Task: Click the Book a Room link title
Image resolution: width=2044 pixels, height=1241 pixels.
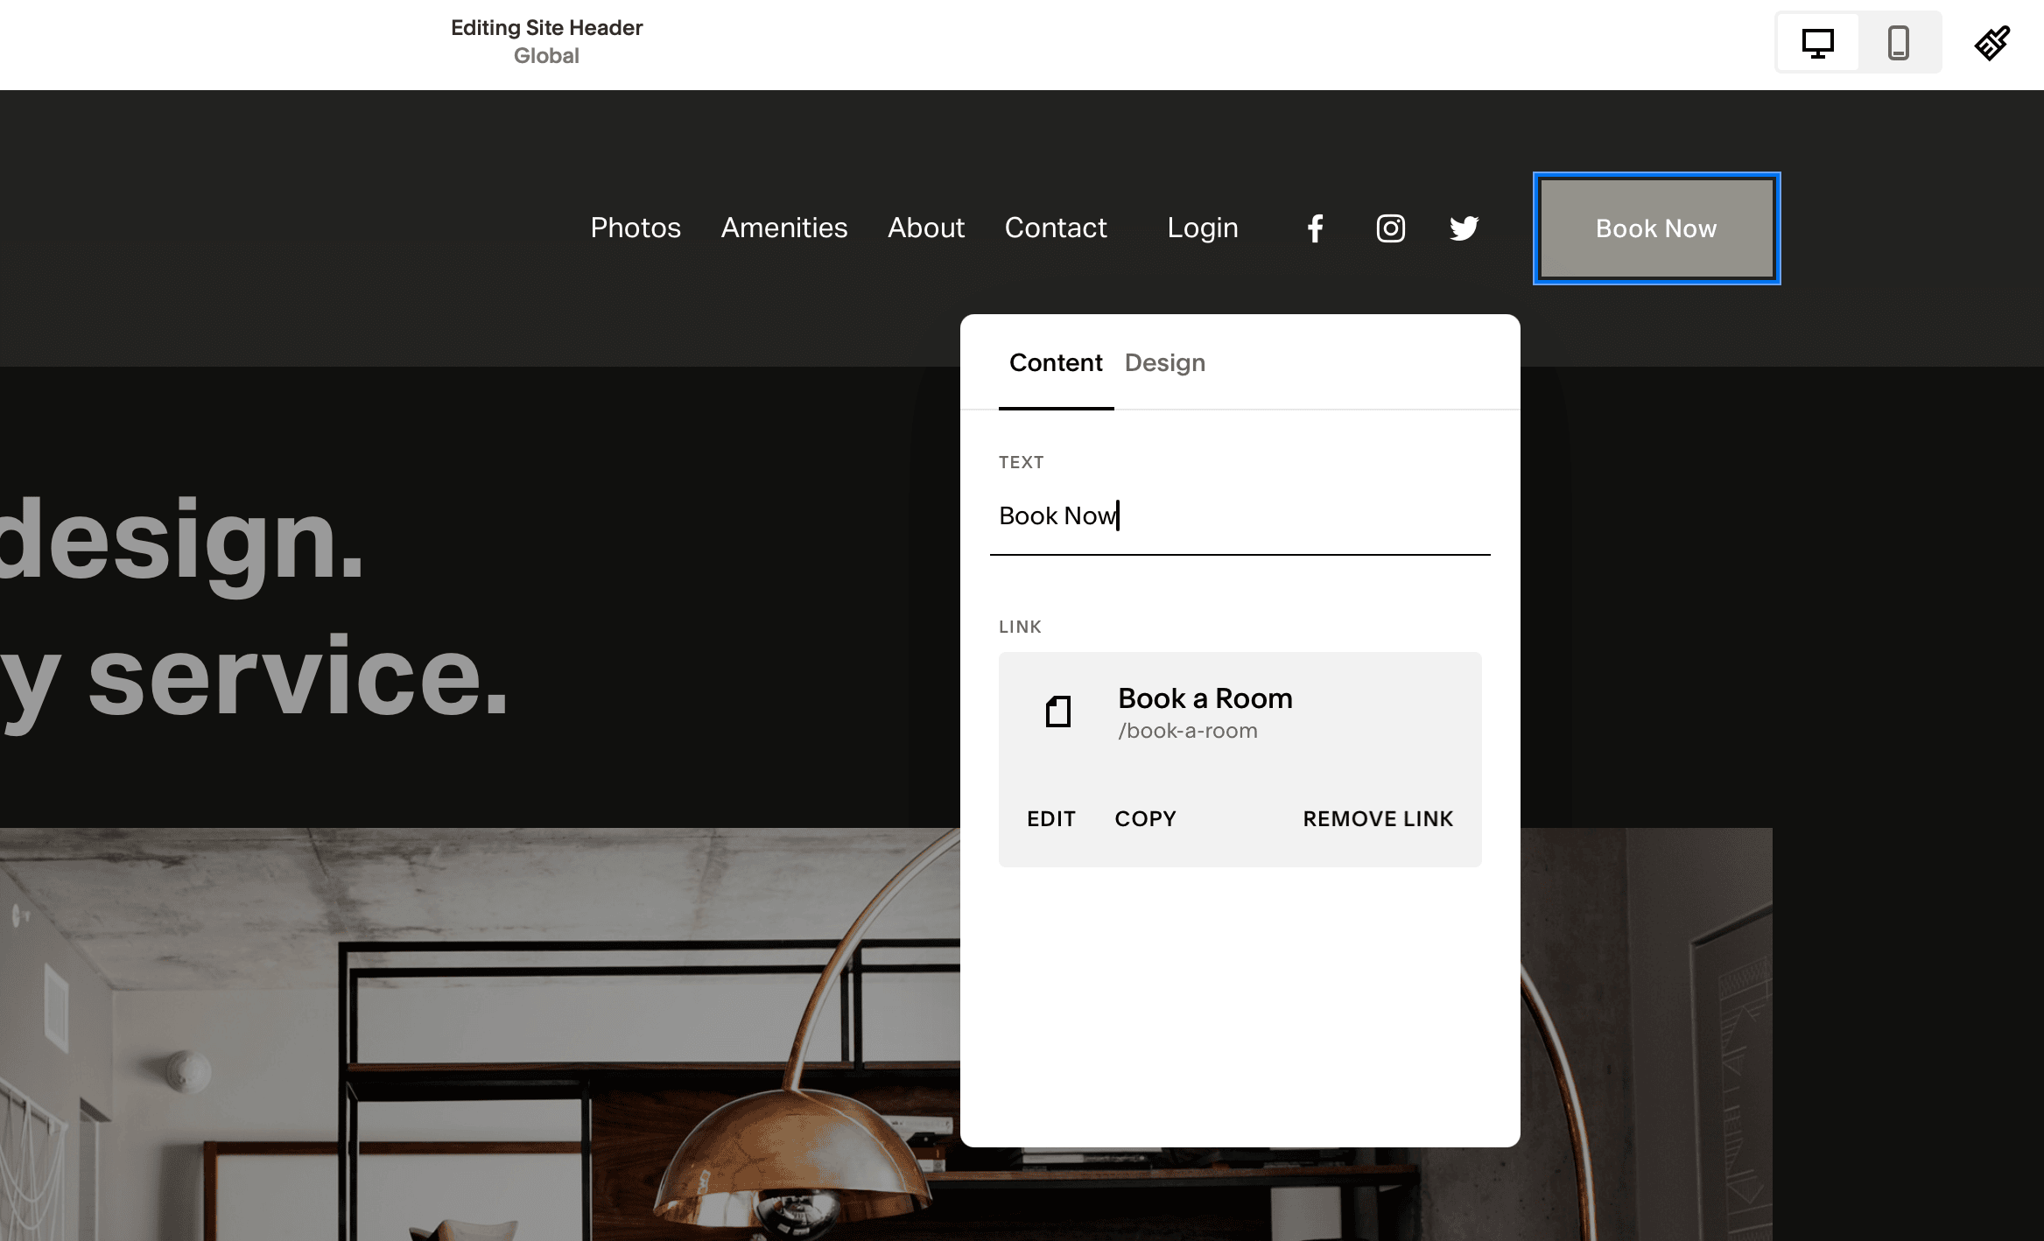Action: (x=1205, y=698)
